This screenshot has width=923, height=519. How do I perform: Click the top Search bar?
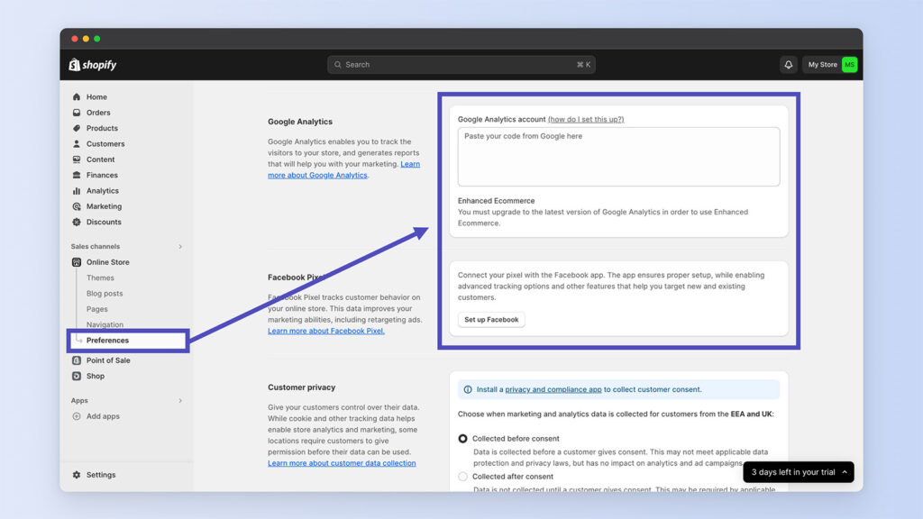[x=461, y=65]
